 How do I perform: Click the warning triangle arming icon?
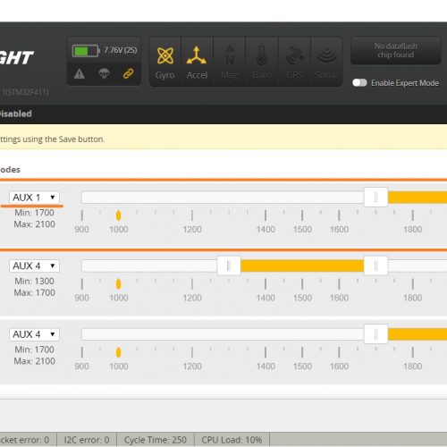[80, 73]
